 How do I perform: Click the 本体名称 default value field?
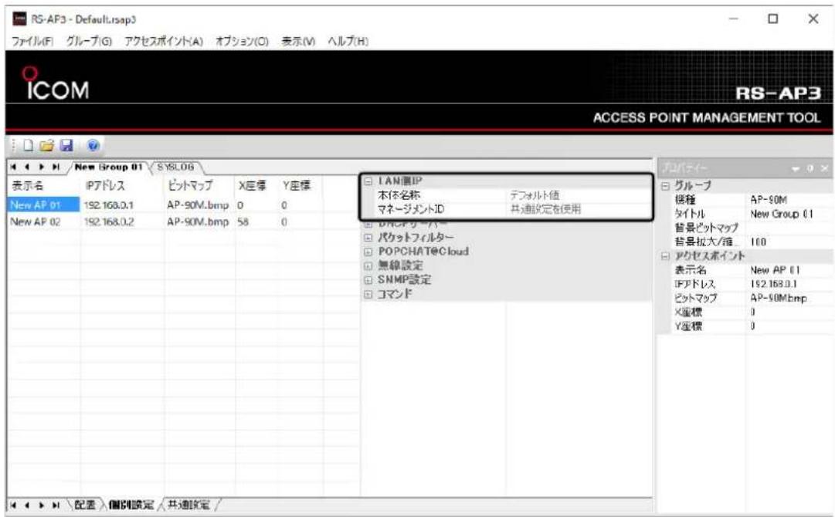(x=578, y=196)
